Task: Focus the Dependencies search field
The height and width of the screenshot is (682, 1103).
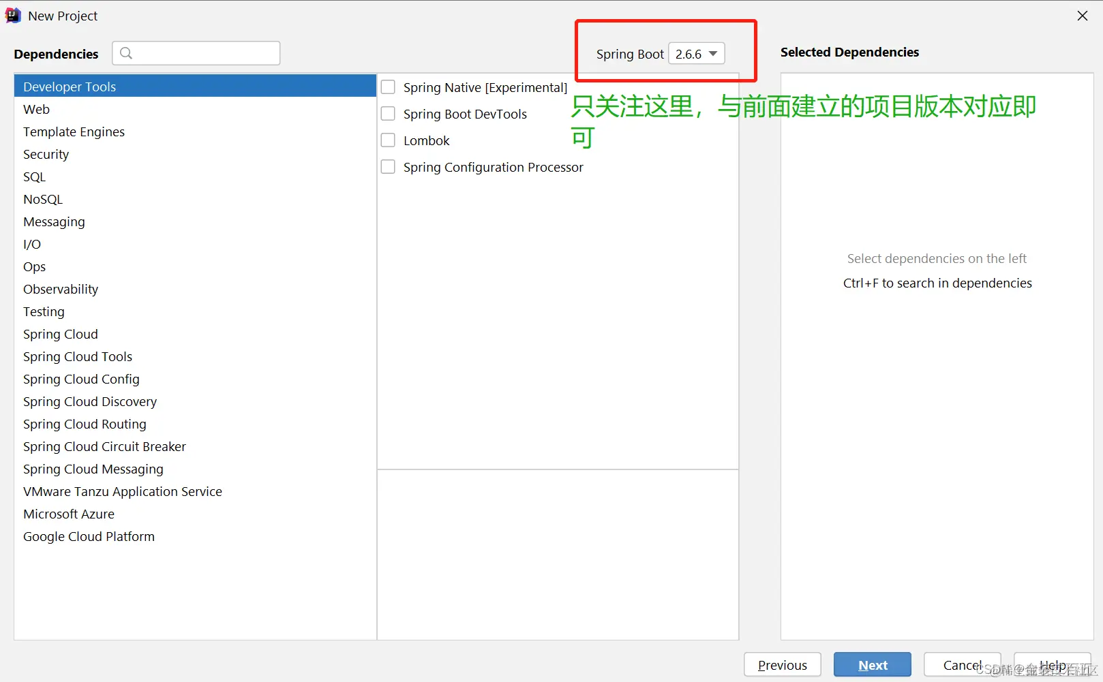Action: pos(196,53)
